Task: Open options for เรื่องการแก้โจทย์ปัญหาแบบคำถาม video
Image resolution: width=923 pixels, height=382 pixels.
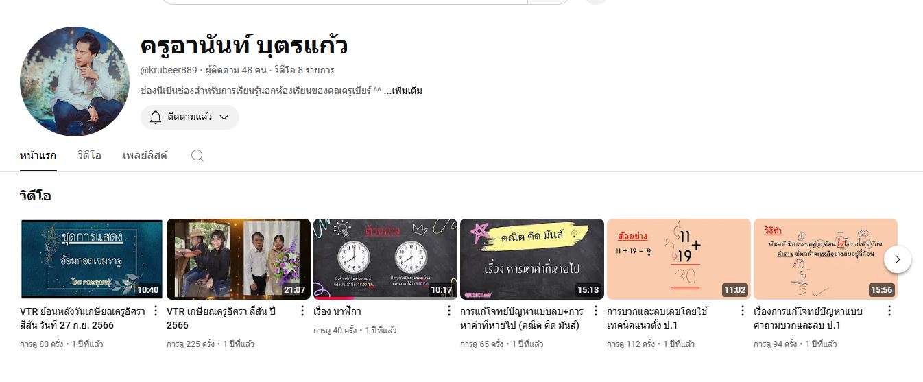Action: coord(889,311)
